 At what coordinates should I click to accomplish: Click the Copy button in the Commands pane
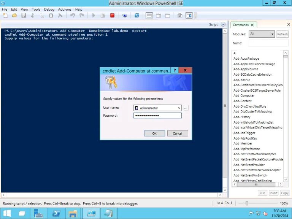(x=284, y=193)
